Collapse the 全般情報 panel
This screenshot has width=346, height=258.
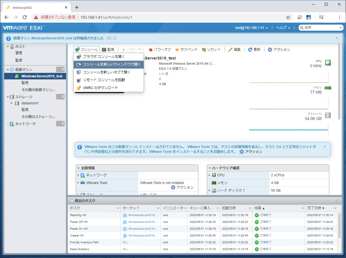click(78, 168)
